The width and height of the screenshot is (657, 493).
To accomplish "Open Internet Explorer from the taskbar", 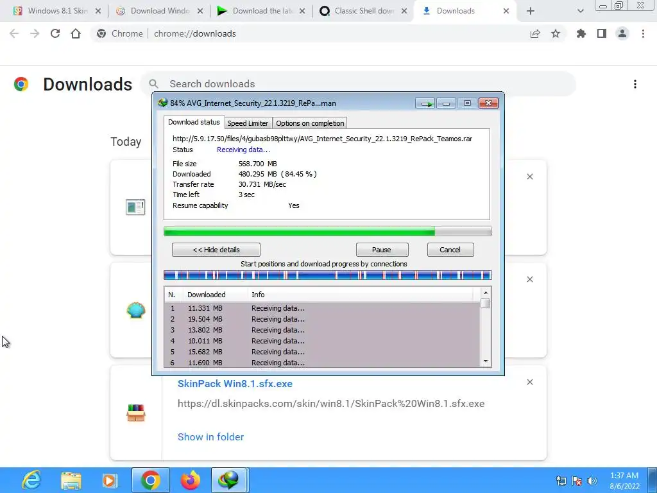I will click(x=31, y=480).
